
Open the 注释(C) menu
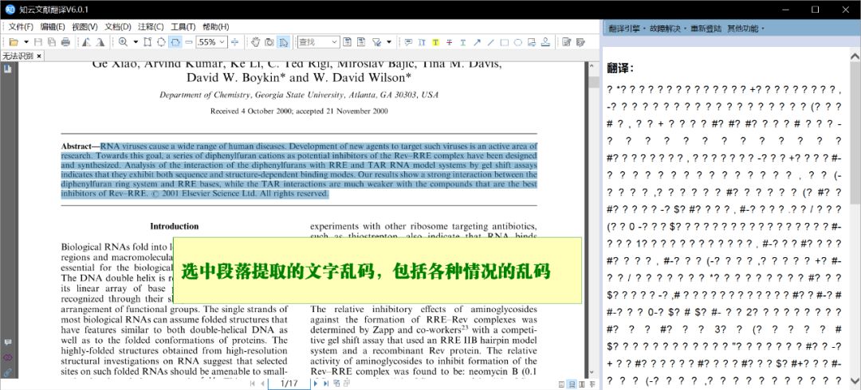pos(151,26)
